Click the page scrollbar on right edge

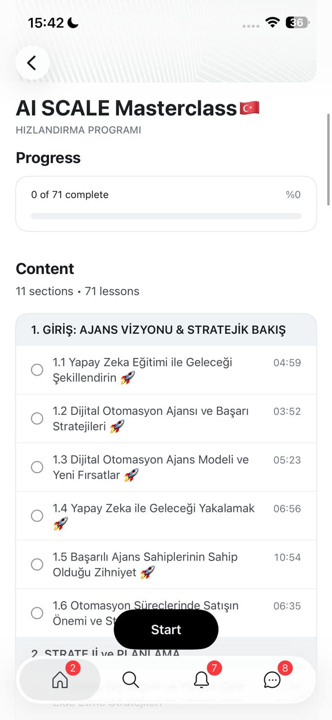(328, 160)
